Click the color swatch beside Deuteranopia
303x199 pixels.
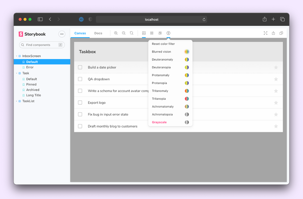tap(187, 67)
